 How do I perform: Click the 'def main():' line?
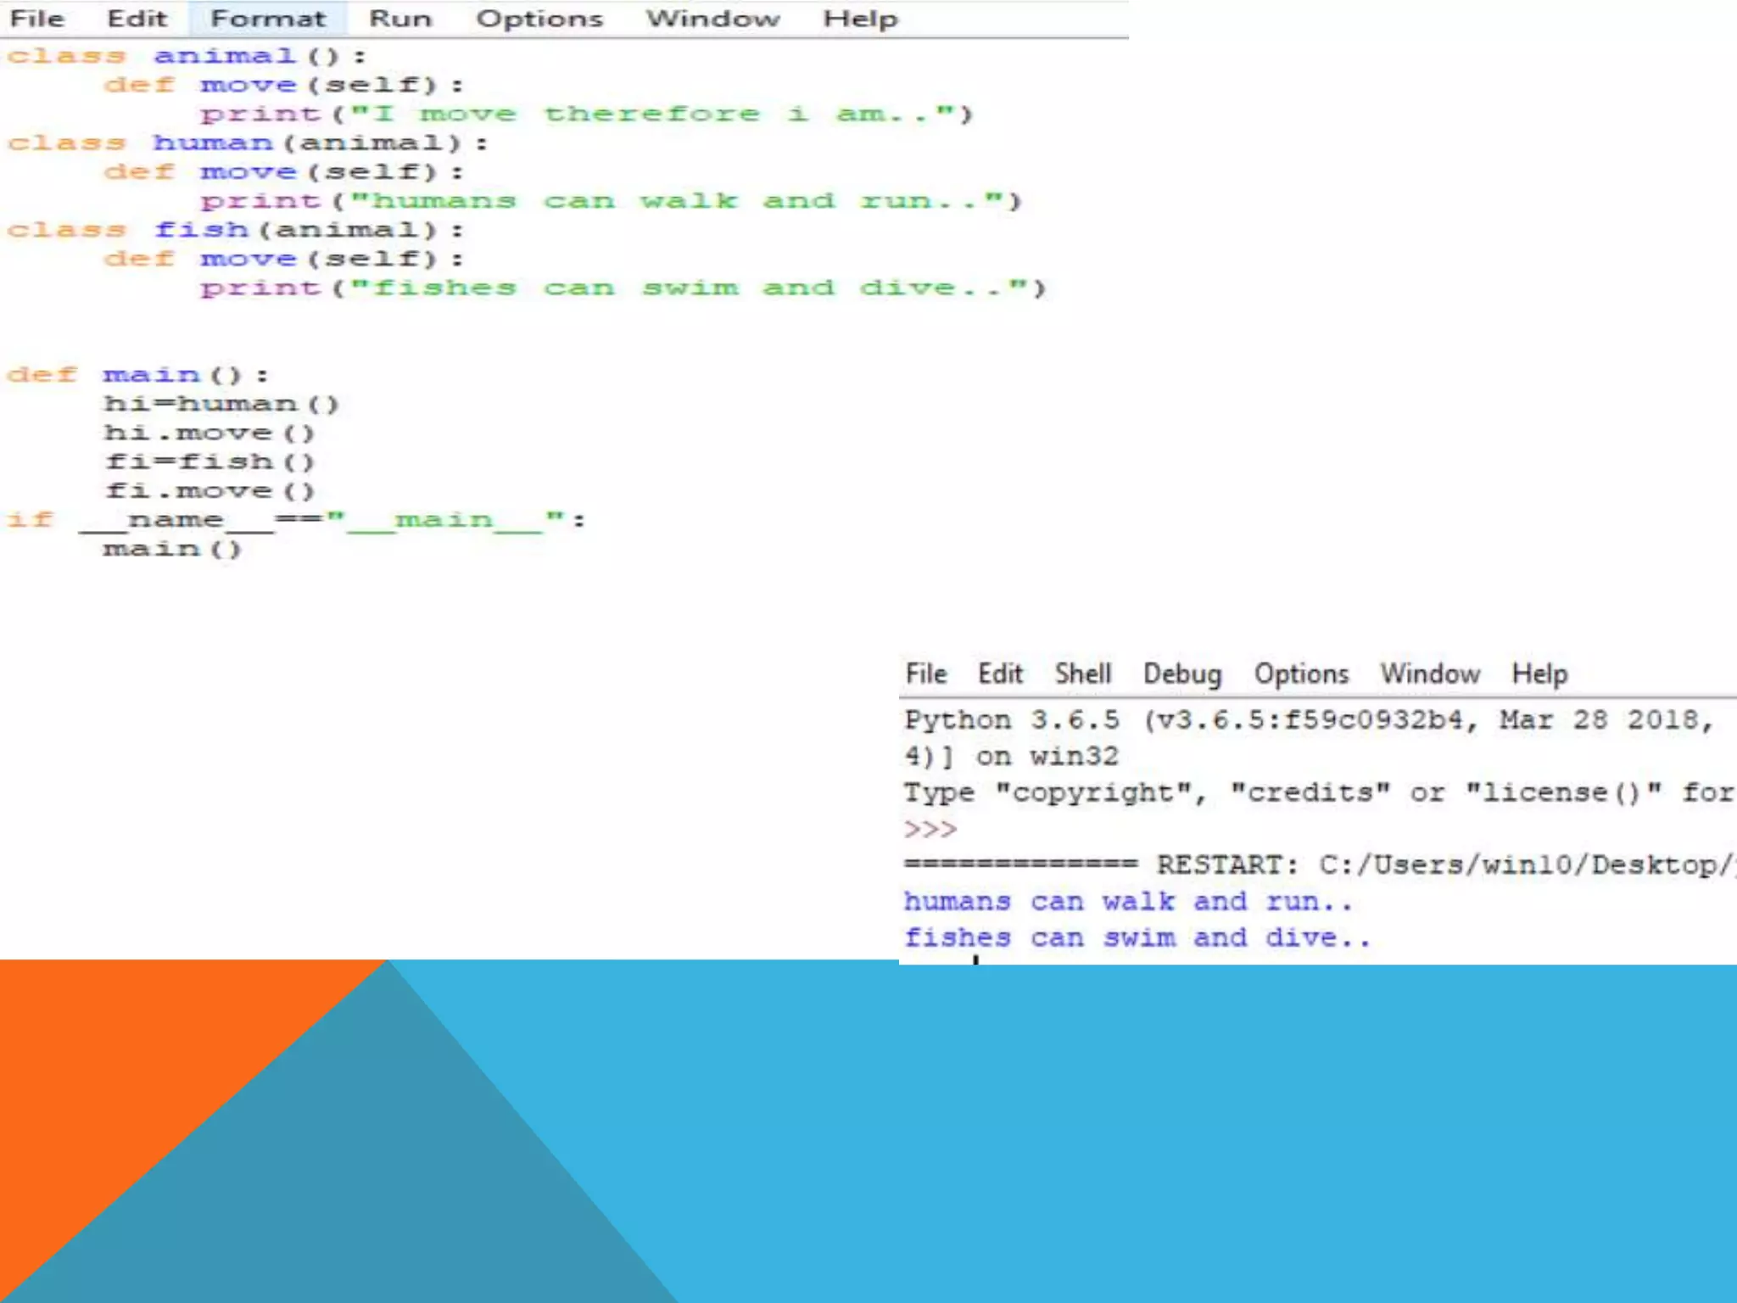[137, 375]
